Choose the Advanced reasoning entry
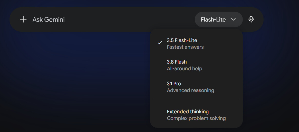The image size is (299, 132). [190, 90]
